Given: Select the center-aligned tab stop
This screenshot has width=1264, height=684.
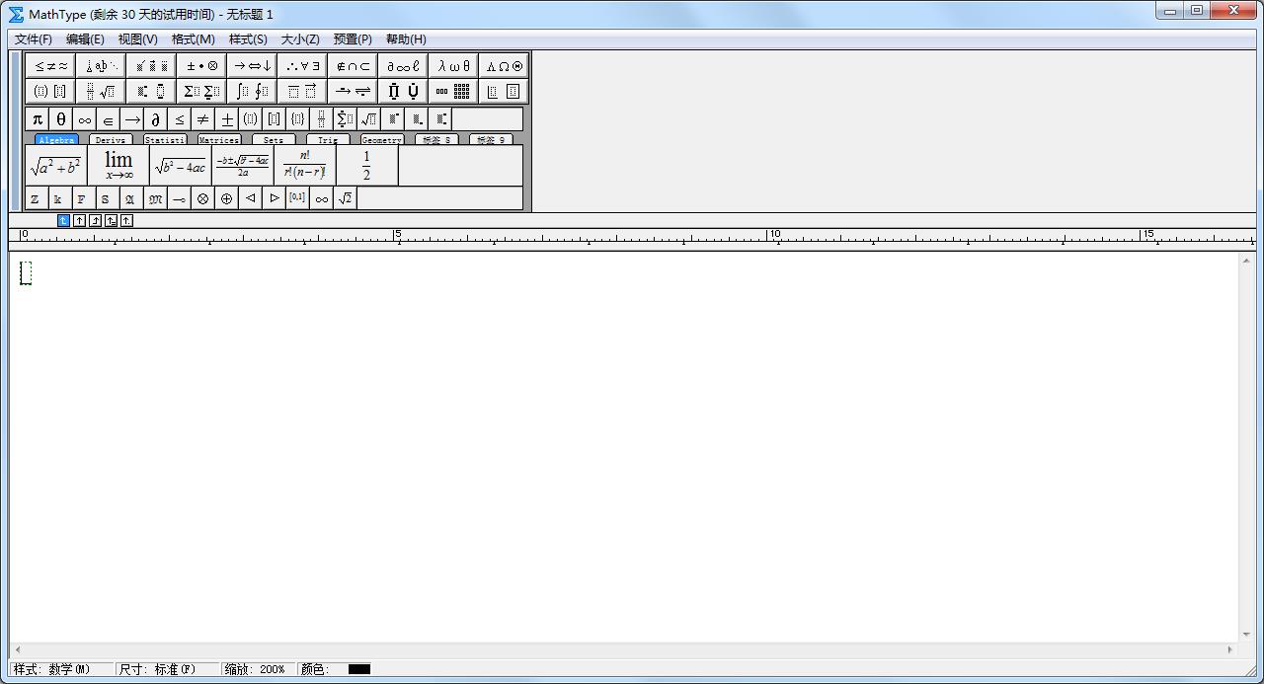Looking at the screenshot, I should 80,221.
